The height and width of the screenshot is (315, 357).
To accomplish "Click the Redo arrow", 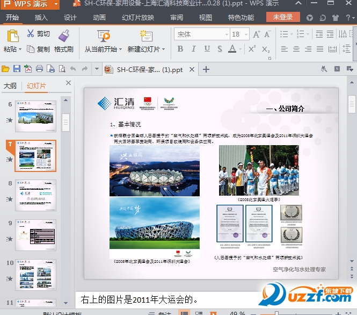I will point(85,69).
